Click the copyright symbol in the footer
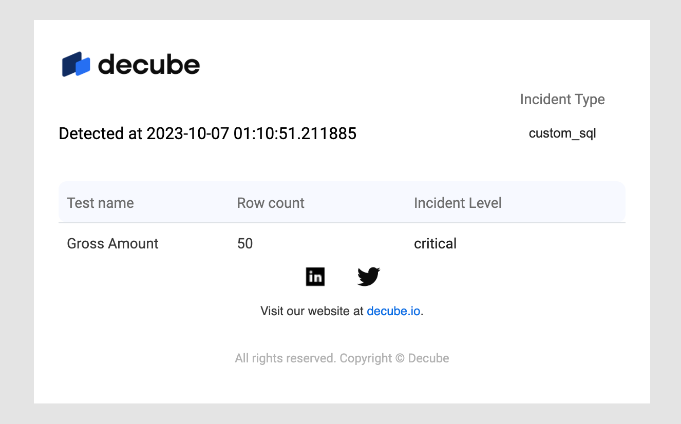681x424 pixels. point(400,358)
